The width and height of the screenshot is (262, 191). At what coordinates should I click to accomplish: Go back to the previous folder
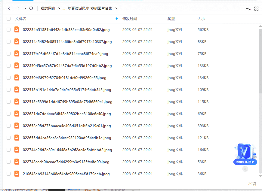pyautogui.click(x=9, y=8)
